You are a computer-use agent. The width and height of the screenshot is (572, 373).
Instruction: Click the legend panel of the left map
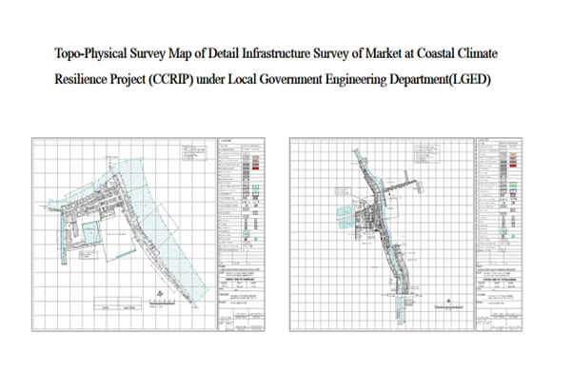242,234
